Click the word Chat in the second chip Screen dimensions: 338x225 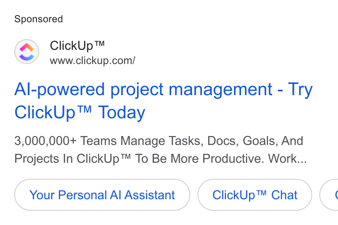(x=284, y=195)
